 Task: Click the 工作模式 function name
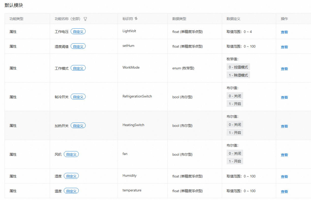[x=61, y=68]
